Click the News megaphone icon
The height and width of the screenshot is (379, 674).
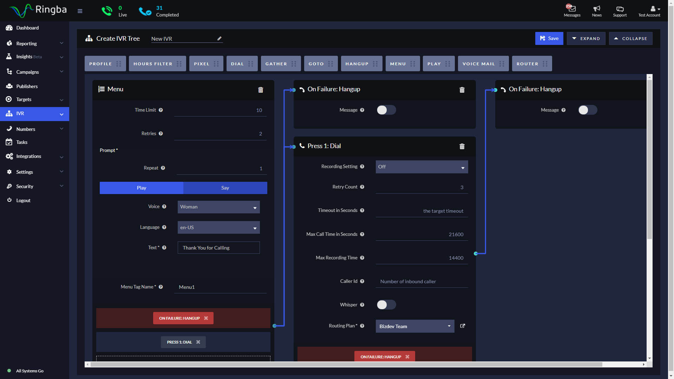[x=596, y=11]
